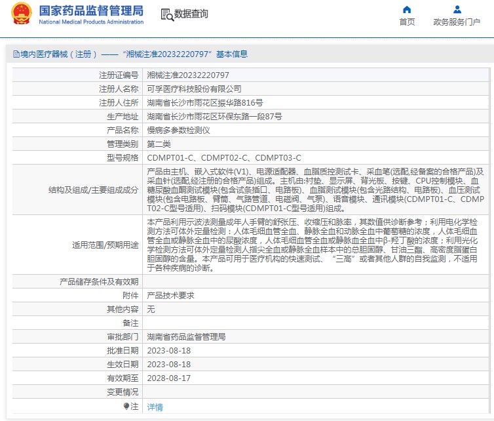
Task: Select the 批准日期 value 2023-08-18
Action: (x=169, y=351)
